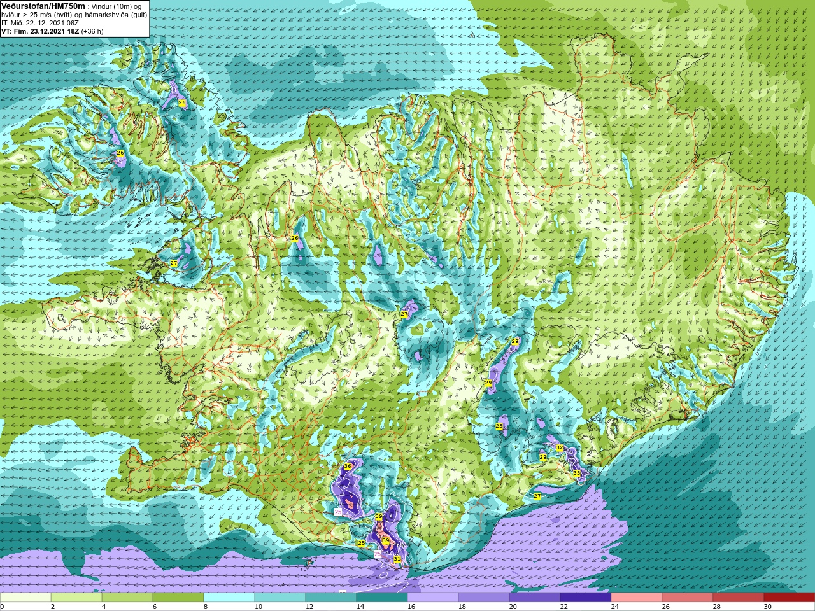The height and width of the screenshot is (611, 815).
Task: Click the 'Veðurstofan/HM750m' title text
Action: (x=43, y=6)
